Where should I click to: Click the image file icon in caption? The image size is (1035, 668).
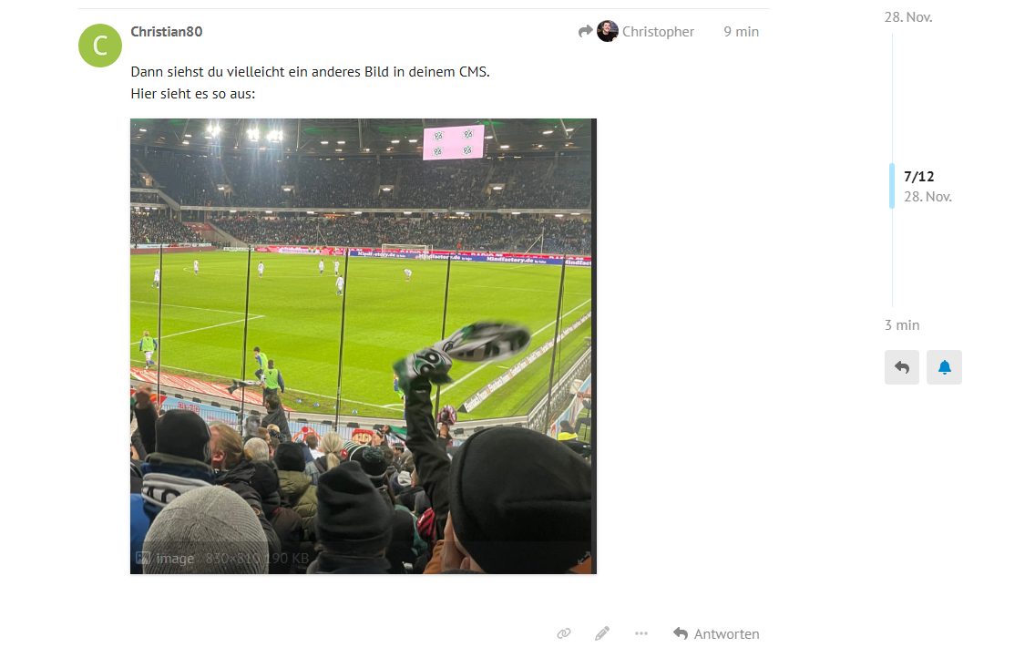coord(142,559)
